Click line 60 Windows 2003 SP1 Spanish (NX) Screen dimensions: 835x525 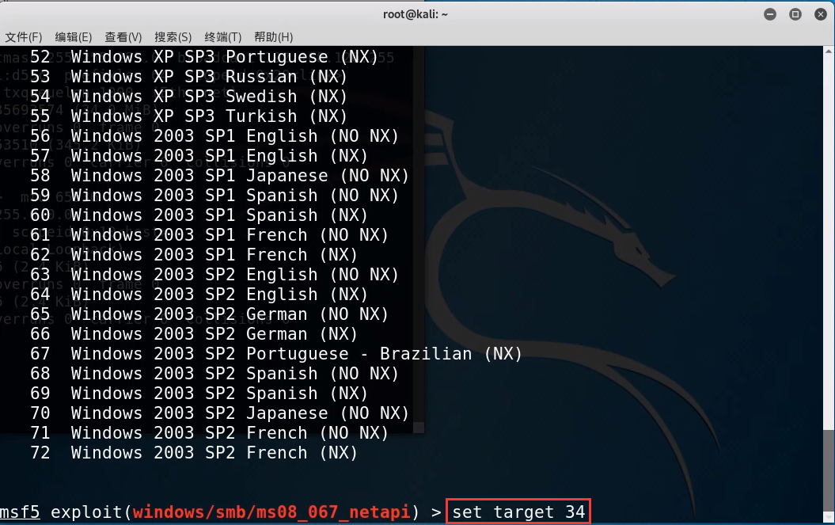(x=199, y=215)
